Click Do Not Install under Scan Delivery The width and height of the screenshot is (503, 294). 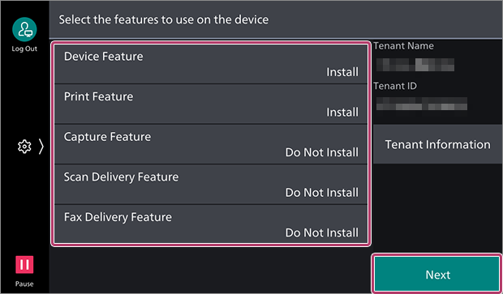coord(322,193)
